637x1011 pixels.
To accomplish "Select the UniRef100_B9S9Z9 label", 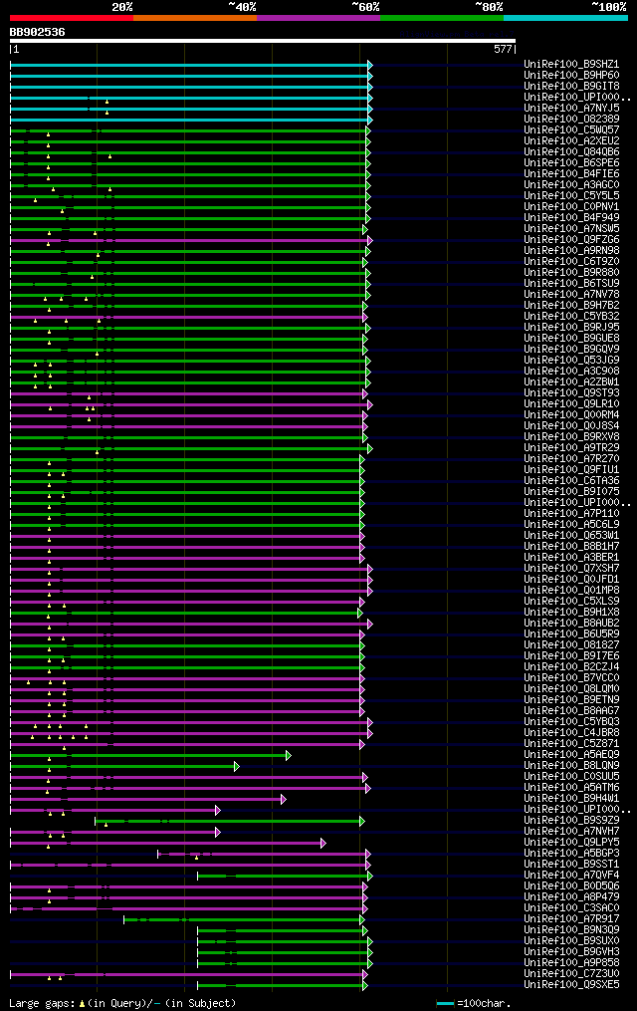I will pos(571,821).
